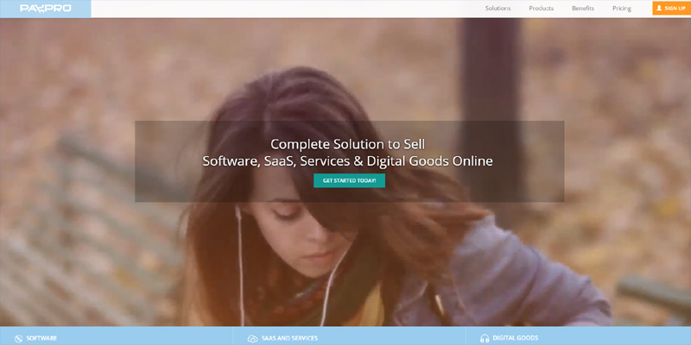View the Pricing page
The height and width of the screenshot is (345, 691).
622,9
